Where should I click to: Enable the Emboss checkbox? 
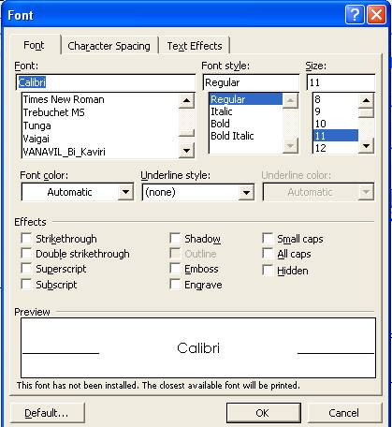point(175,269)
